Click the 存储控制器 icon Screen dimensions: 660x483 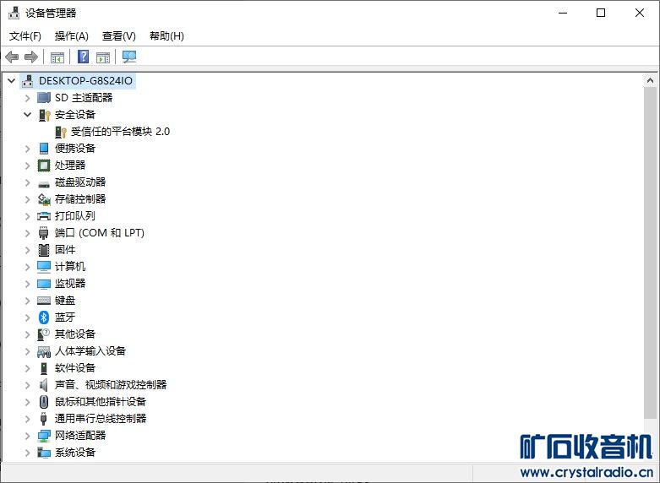click(x=44, y=199)
